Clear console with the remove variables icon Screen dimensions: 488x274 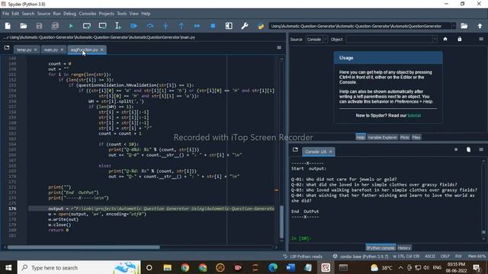[468, 150]
